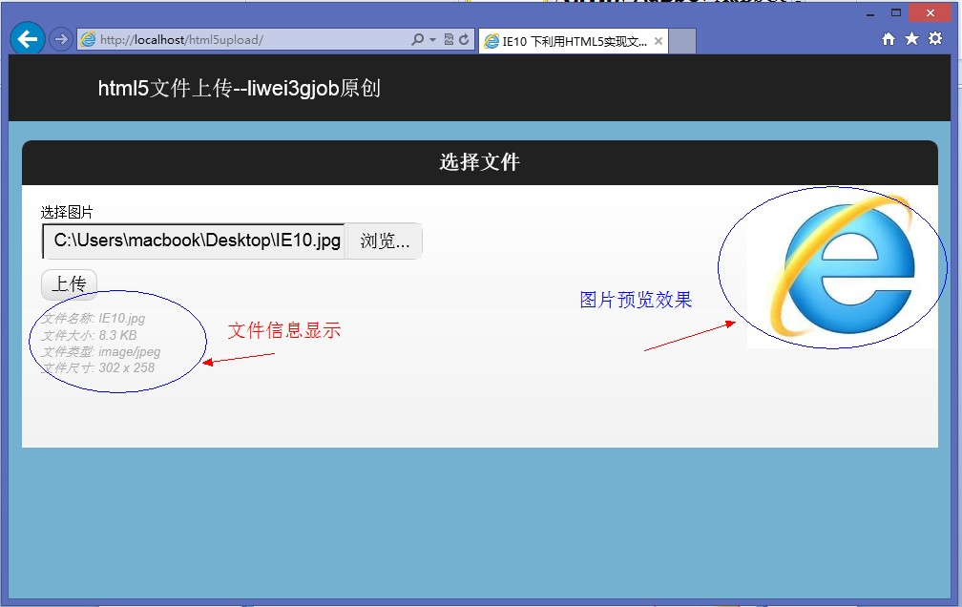Click the 文件名称: IE10.jpg line
The image size is (962, 607).
click(x=94, y=319)
